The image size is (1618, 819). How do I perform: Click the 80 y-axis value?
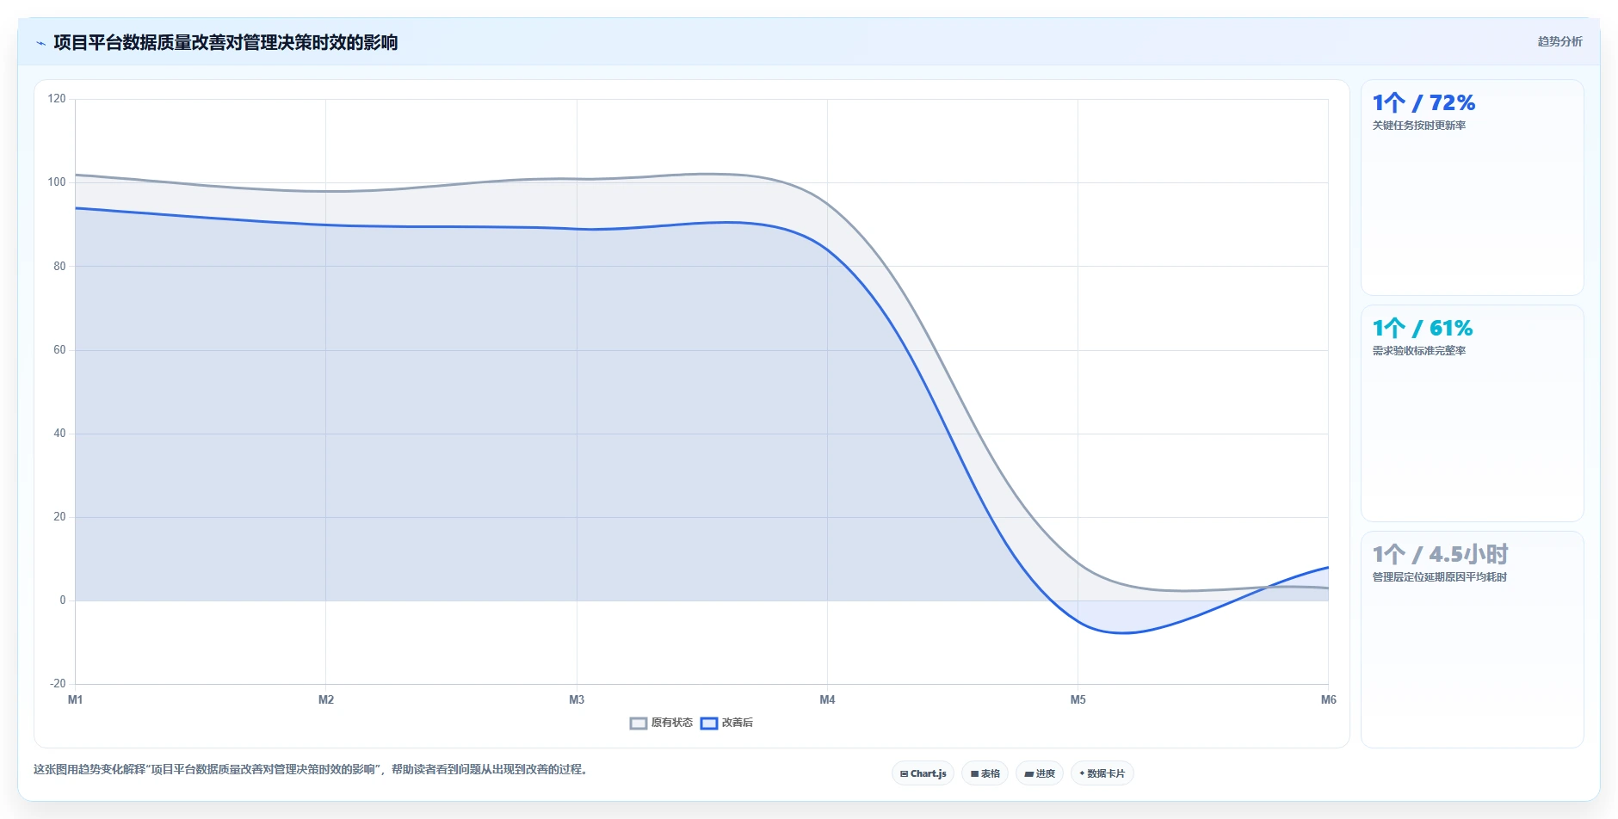pyautogui.click(x=59, y=267)
